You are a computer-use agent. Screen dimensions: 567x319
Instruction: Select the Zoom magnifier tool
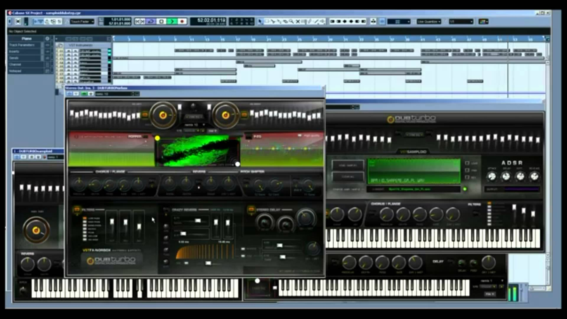pos(291,21)
